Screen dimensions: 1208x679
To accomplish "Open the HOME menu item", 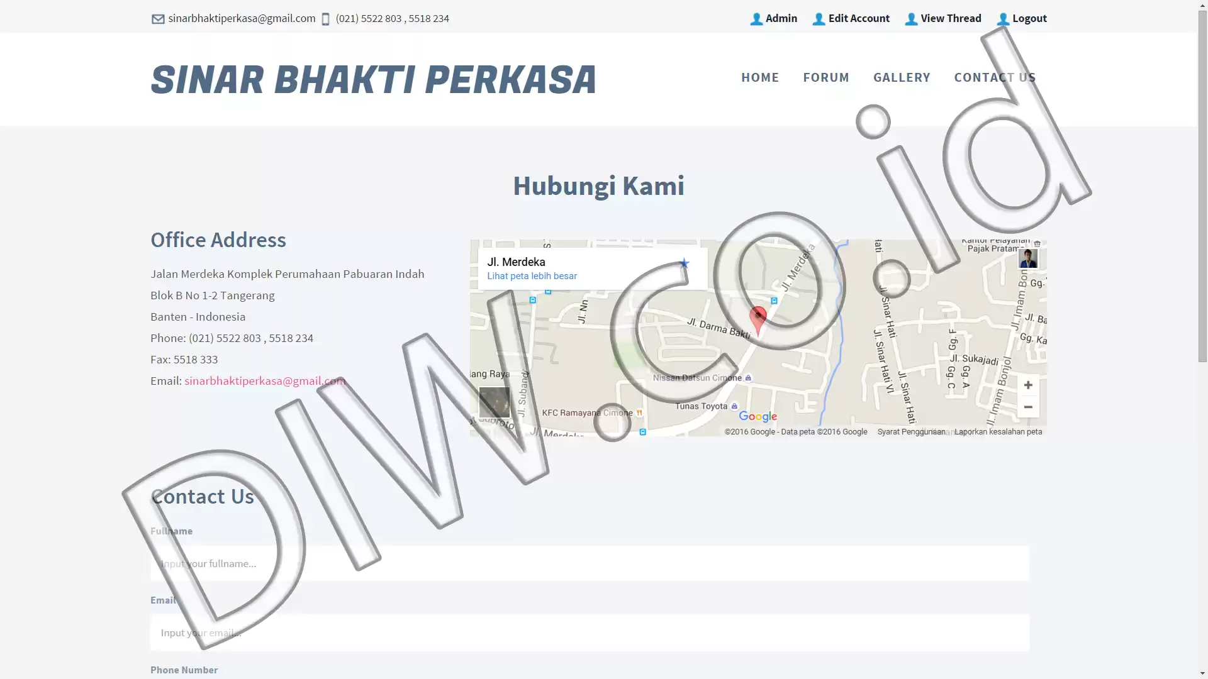I will [x=760, y=77].
